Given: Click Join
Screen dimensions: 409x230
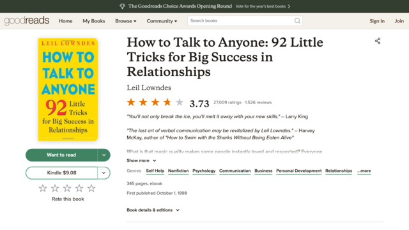Looking at the screenshot, I should [x=399, y=21].
